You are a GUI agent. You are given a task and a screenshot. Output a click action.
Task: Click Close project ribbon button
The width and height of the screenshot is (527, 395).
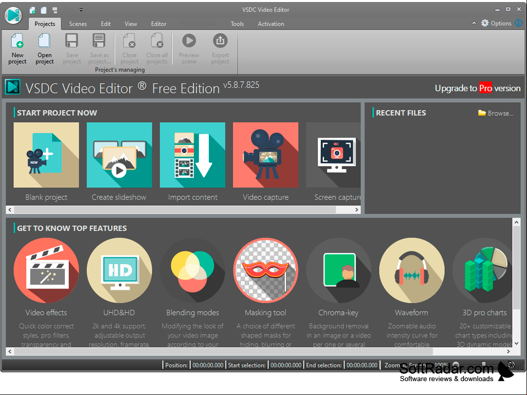[x=130, y=49]
